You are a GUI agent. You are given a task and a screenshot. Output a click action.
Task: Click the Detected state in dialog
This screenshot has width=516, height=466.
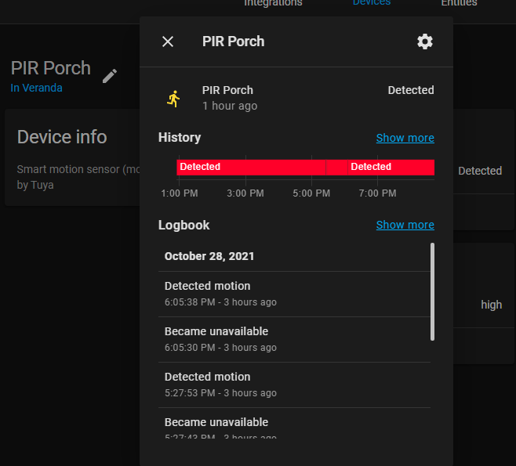411,90
